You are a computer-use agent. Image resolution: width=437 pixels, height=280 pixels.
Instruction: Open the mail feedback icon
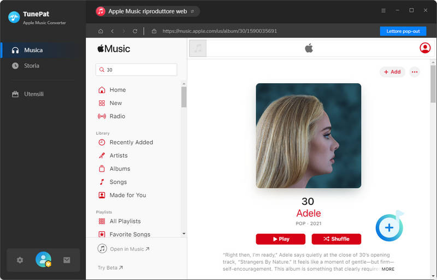point(67,260)
